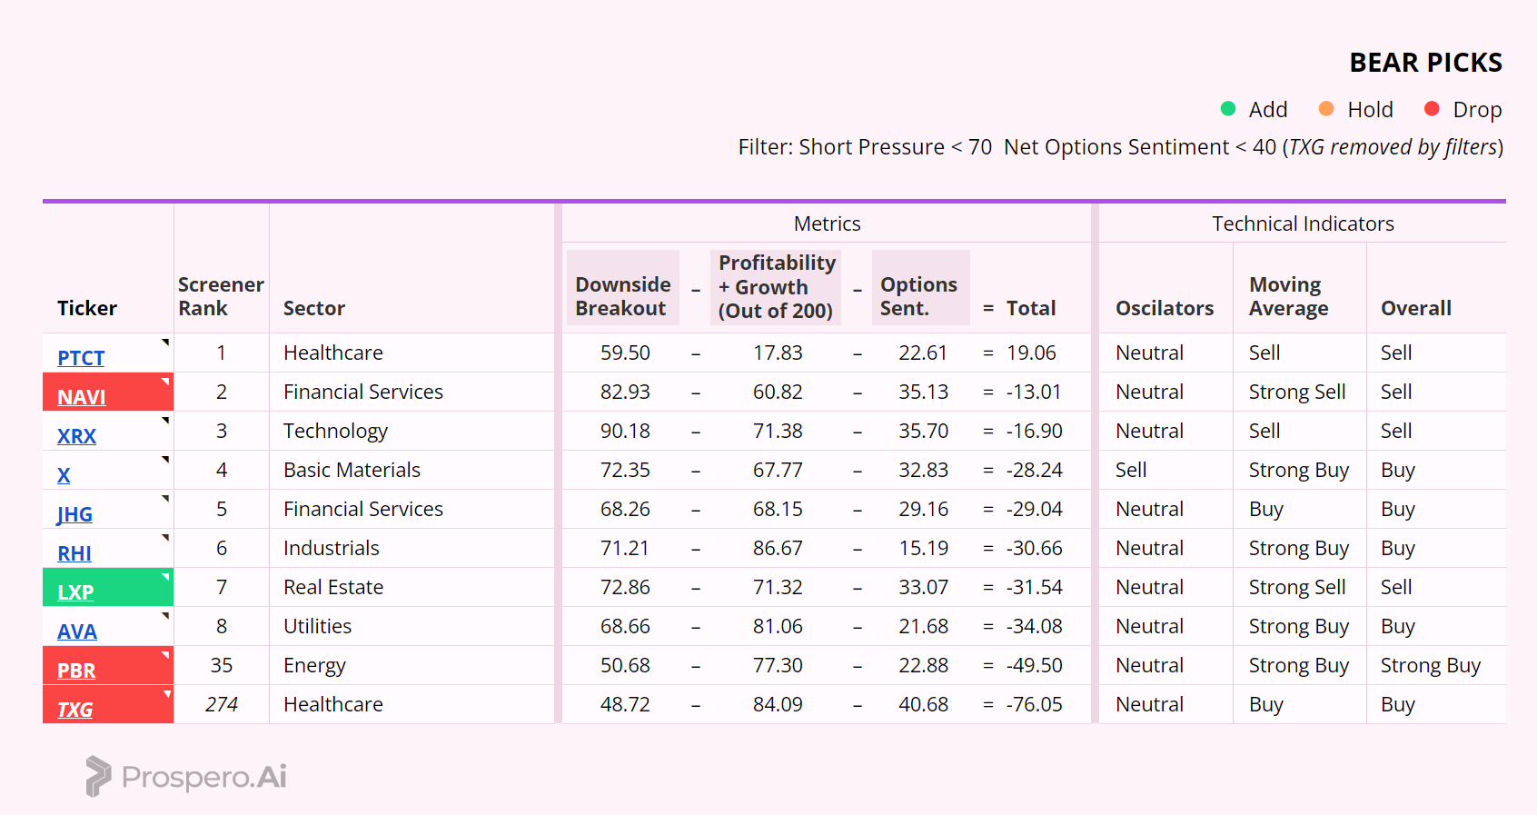Open the LXP ticker link

[75, 592]
